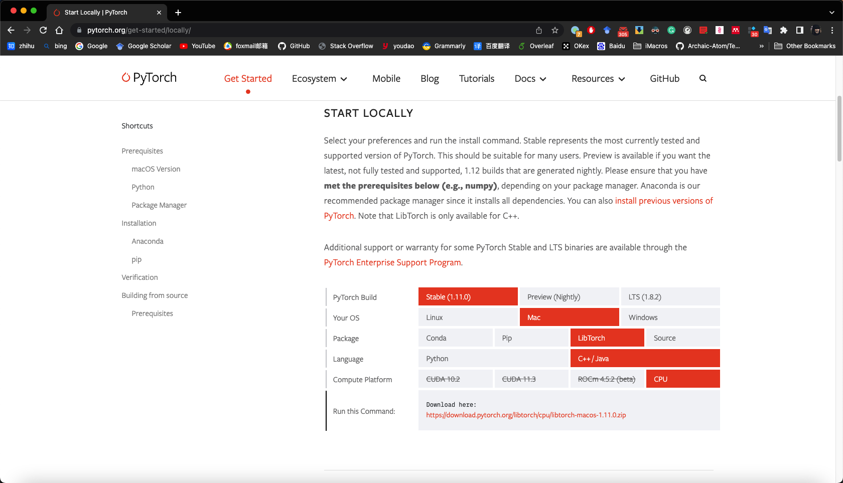843x483 pixels.
Task: Click the PyTorch logo
Action: [149, 78]
